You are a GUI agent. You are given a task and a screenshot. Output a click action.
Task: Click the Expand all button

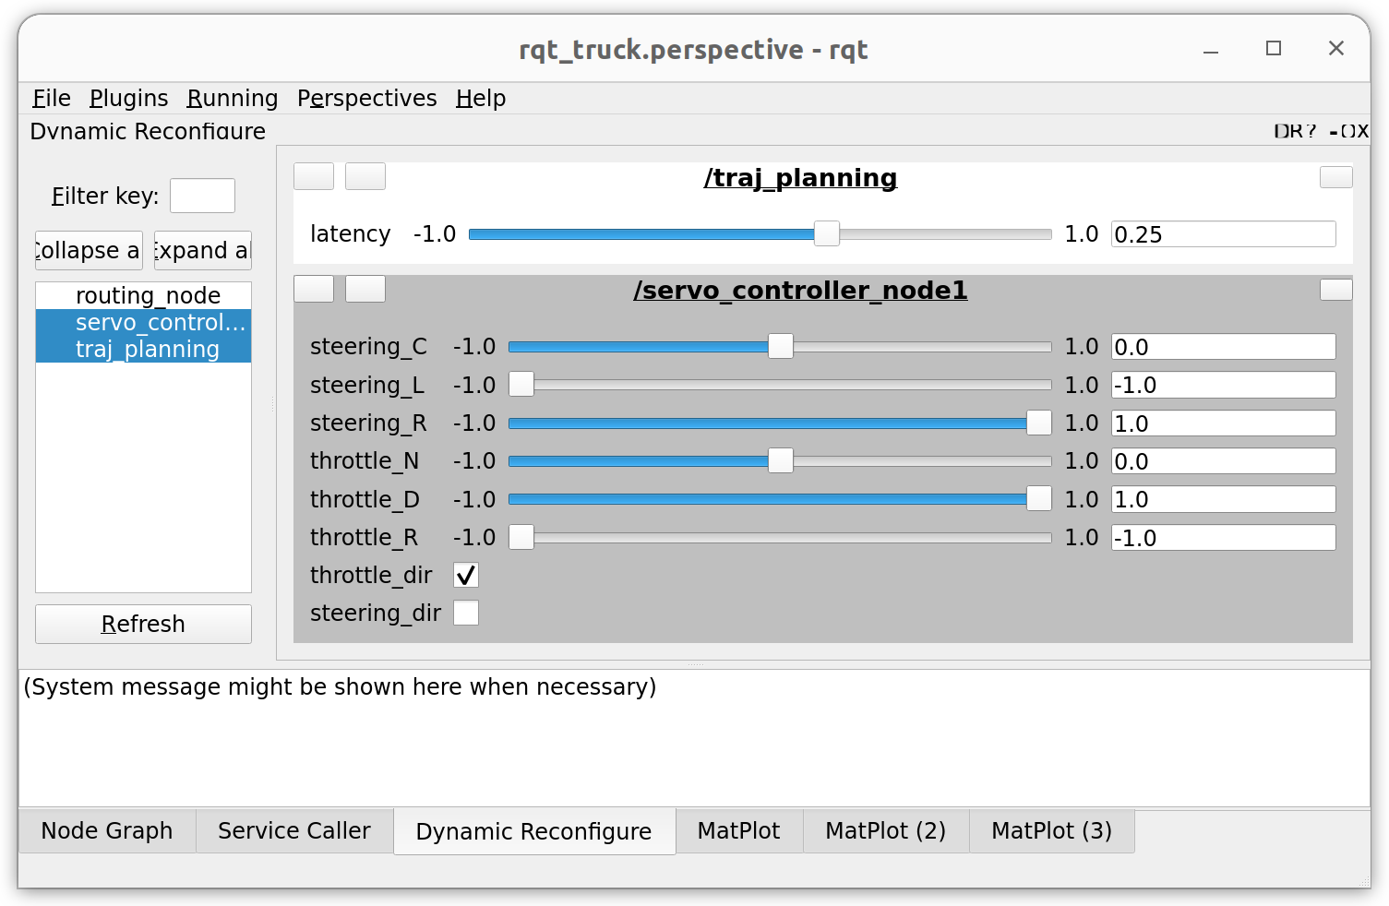202,250
